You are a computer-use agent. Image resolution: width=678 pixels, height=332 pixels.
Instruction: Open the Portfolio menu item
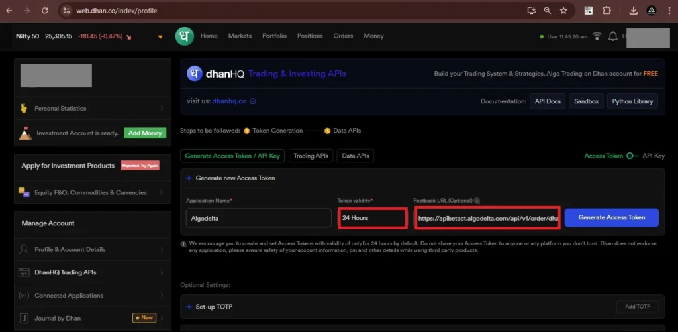[x=274, y=36]
